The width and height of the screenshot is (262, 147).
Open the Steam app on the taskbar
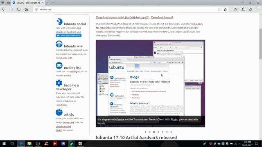[72, 143]
